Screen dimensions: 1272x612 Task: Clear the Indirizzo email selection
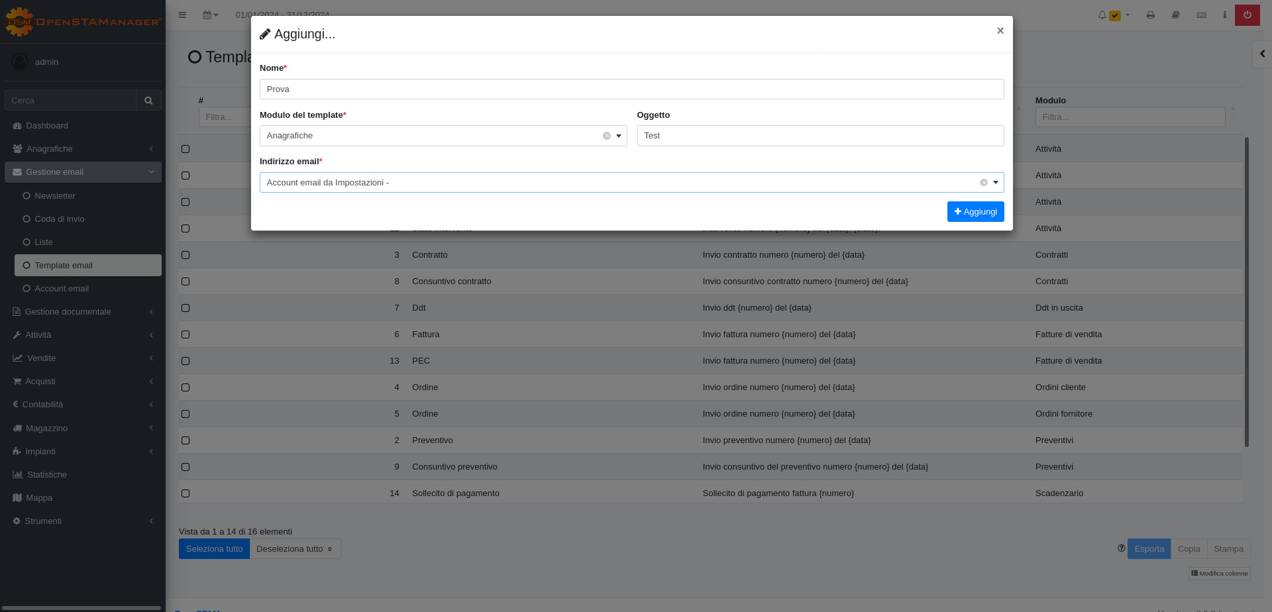(983, 183)
